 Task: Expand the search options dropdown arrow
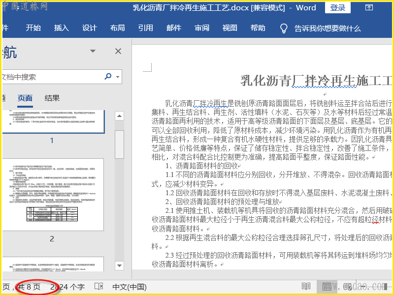click(x=118, y=77)
